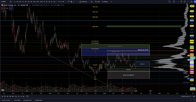
Task: Click the purple event marker near Nov
Action: [150, 91]
